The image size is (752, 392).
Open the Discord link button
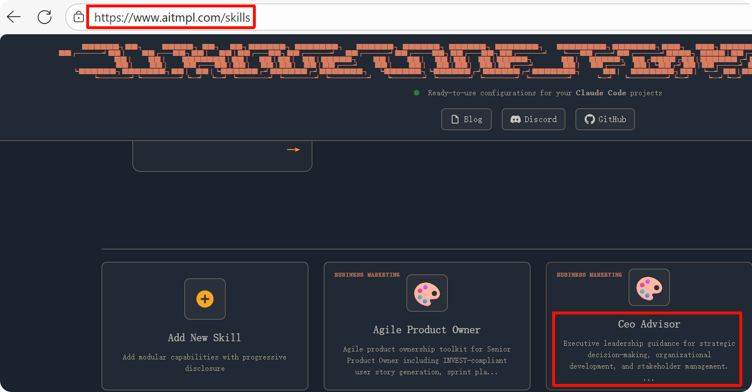(x=533, y=119)
